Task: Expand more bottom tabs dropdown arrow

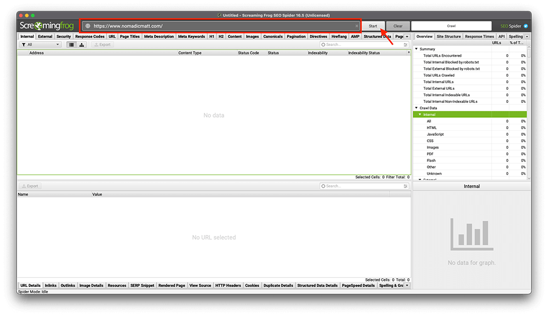Action: (x=407, y=285)
